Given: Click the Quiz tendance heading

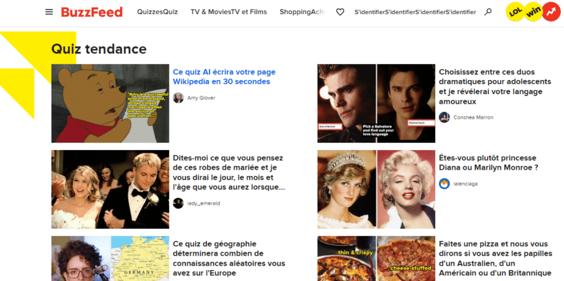Looking at the screenshot, I should click(x=99, y=49).
